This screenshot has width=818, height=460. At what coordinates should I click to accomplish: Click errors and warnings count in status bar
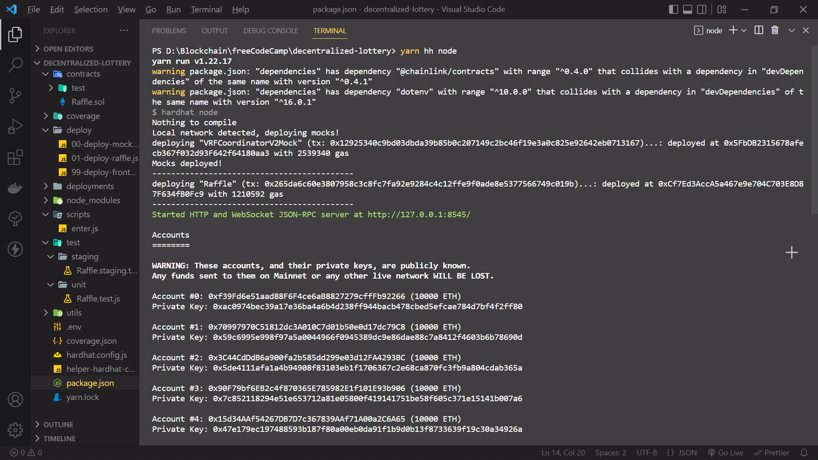click(26, 453)
